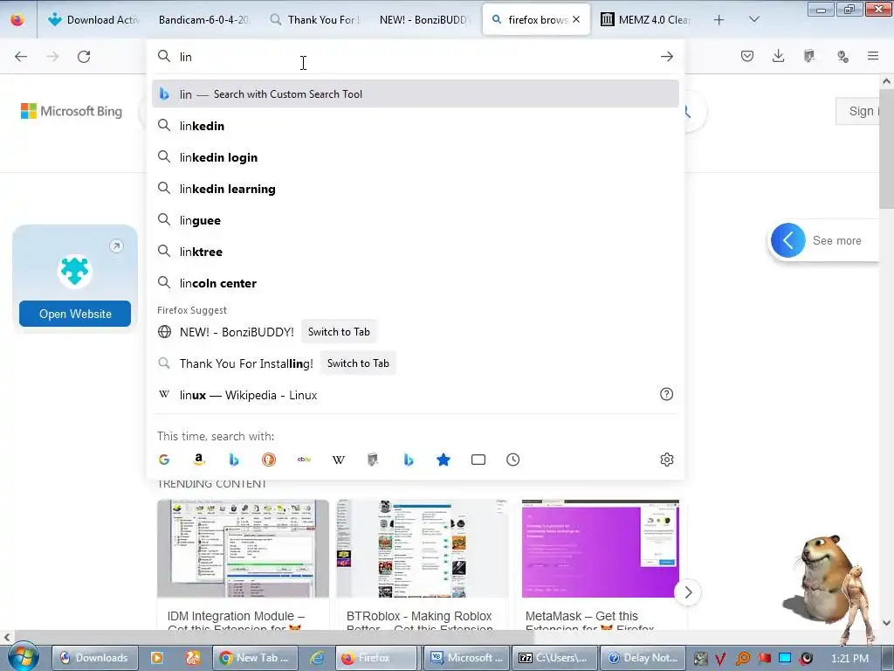Screen dimensions: 894x671
Task: Click the blue See more arrow circle
Action: tap(788, 240)
